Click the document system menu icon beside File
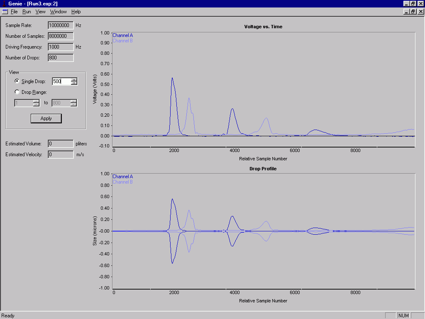425x319 pixels. pos(5,12)
